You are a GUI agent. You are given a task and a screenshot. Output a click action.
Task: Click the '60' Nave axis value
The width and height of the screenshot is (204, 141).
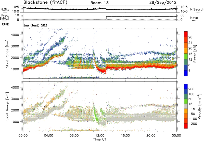[x=183, y=15]
